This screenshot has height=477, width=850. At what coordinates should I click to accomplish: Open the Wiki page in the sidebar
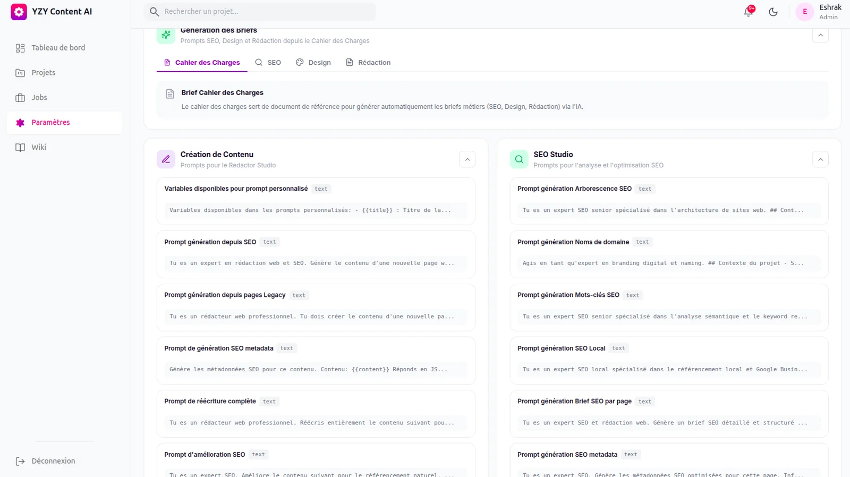pos(65,148)
